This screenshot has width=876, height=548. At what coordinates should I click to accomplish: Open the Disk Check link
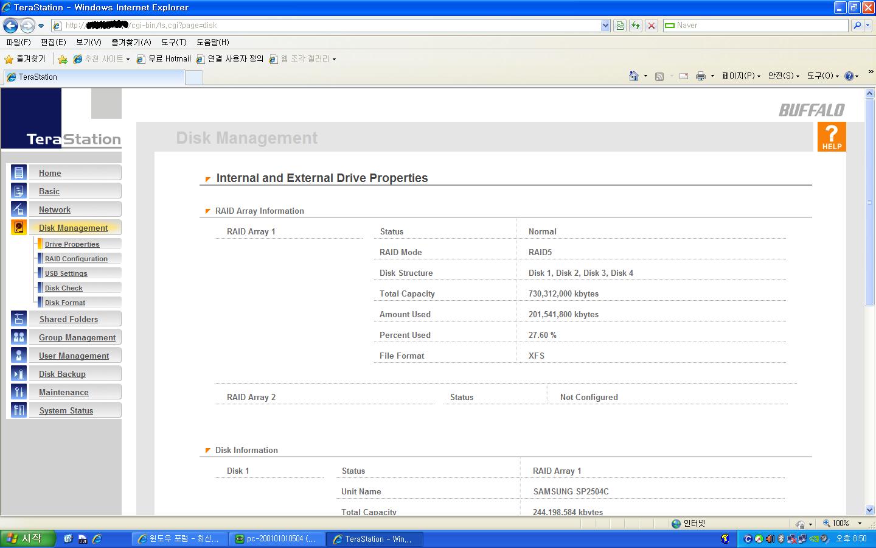pyautogui.click(x=63, y=288)
